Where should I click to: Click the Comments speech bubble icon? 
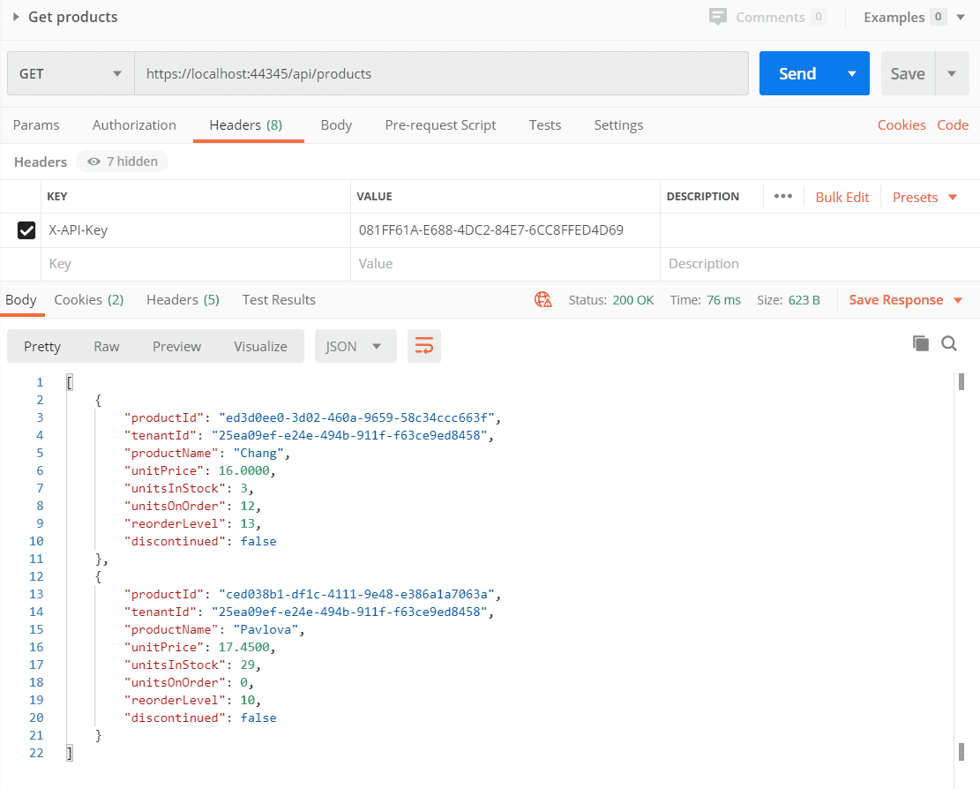[719, 17]
